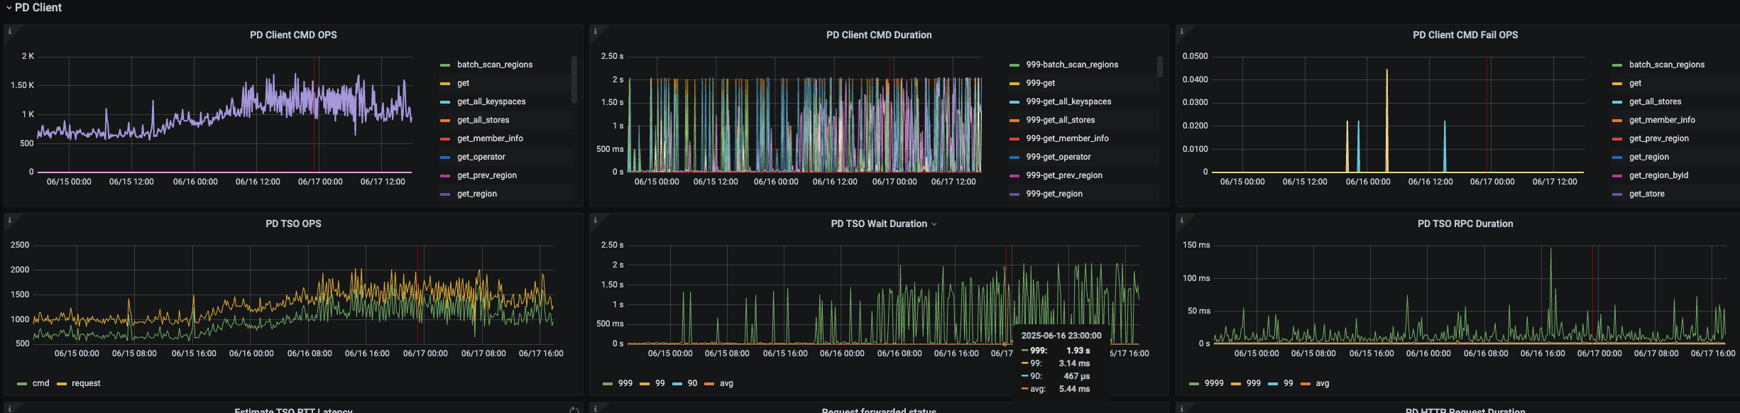Viewport: 1740px width, 413px height.
Task: Toggle get_operator series in PD Client CMD OPS legend
Action: click(x=481, y=157)
